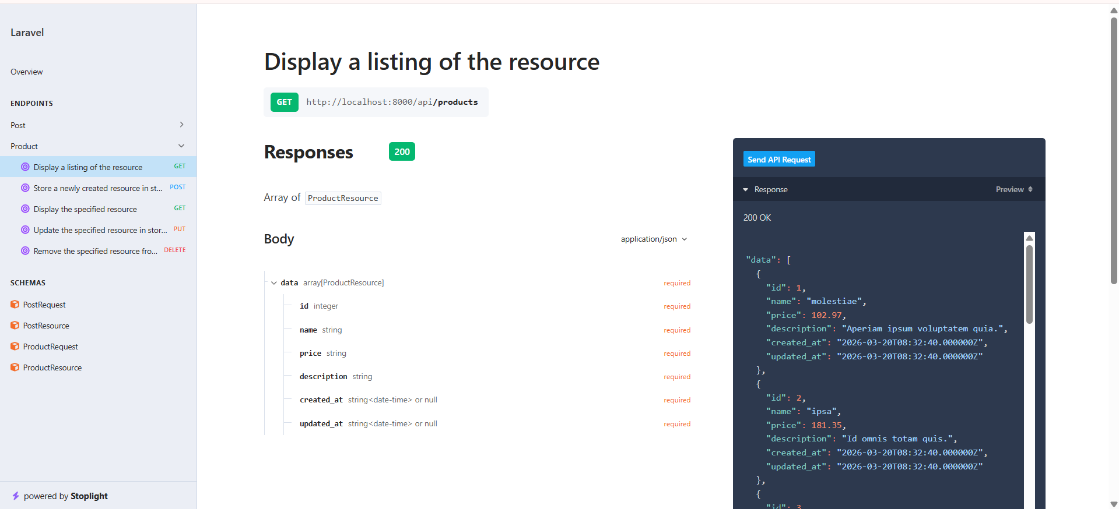Collapse the Product endpoints group
This screenshot has height=509, width=1119.
181,146
